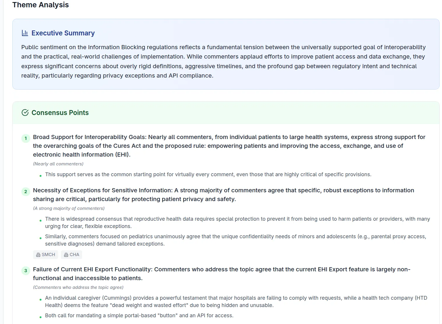Screen dimensions: 442x324
Task: Select Necessity of Exceptions for Sensitive Information point
Action: pyautogui.click(x=224, y=195)
